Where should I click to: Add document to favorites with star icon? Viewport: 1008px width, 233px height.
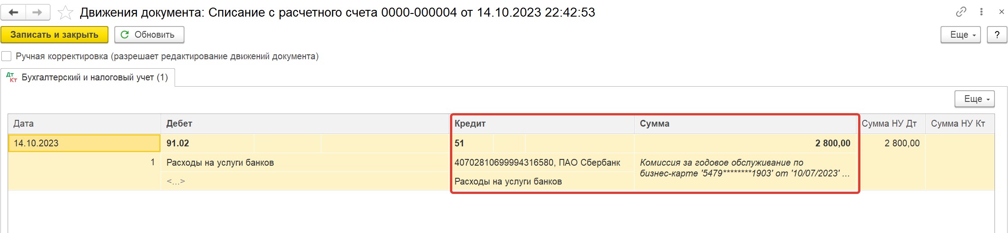pyautogui.click(x=66, y=13)
